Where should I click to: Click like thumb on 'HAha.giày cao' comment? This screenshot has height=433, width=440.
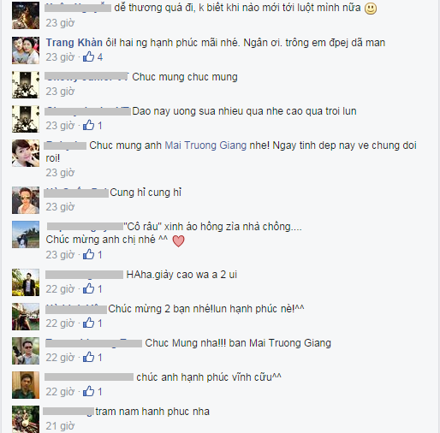(88, 288)
